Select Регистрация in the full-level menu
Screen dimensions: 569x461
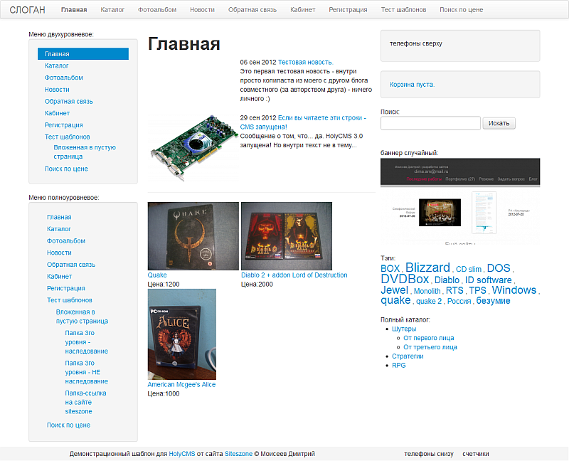(x=66, y=288)
